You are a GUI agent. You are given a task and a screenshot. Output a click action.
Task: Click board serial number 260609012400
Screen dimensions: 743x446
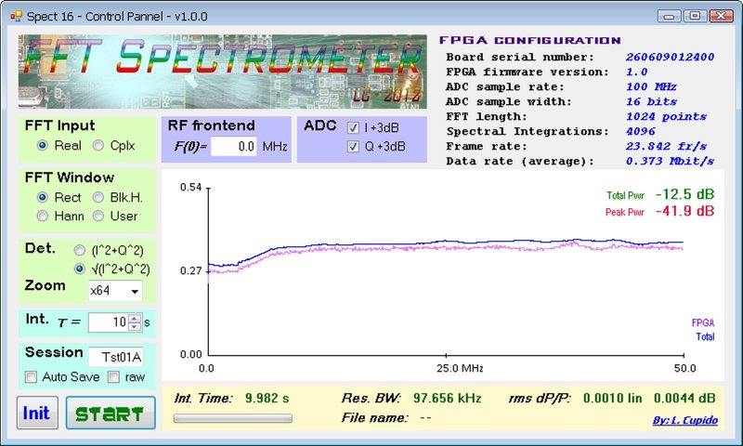coord(670,58)
